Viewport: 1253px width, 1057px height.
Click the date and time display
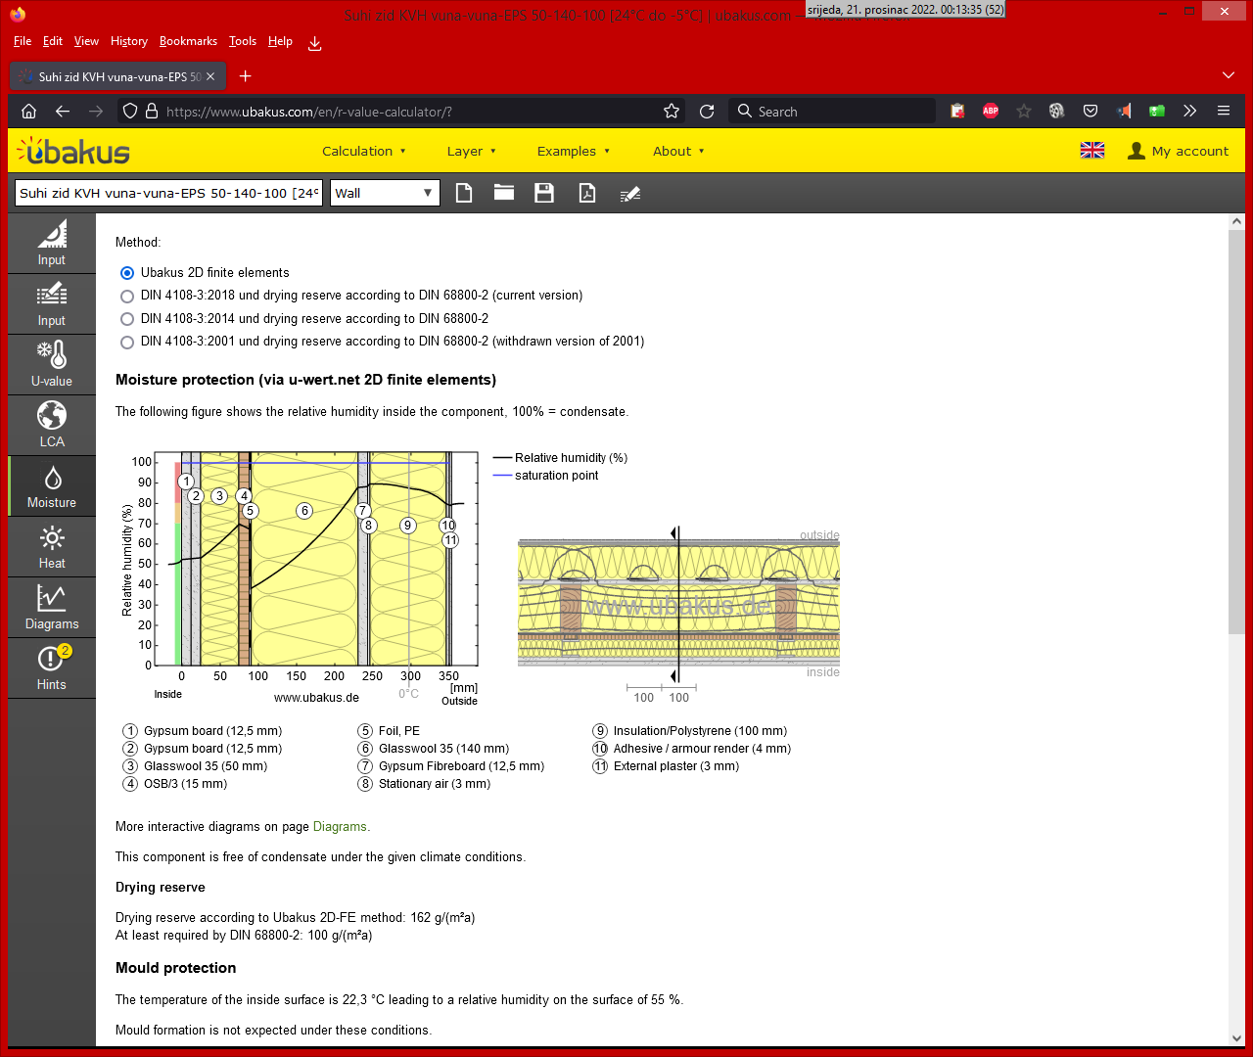tap(905, 9)
